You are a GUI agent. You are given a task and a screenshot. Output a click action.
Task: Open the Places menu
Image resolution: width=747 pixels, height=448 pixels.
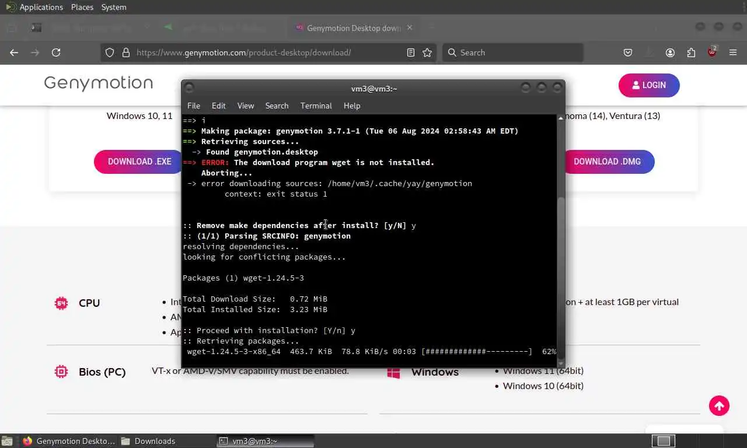82,7
